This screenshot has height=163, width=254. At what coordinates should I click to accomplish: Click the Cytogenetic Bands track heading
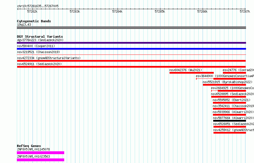pos(34,21)
